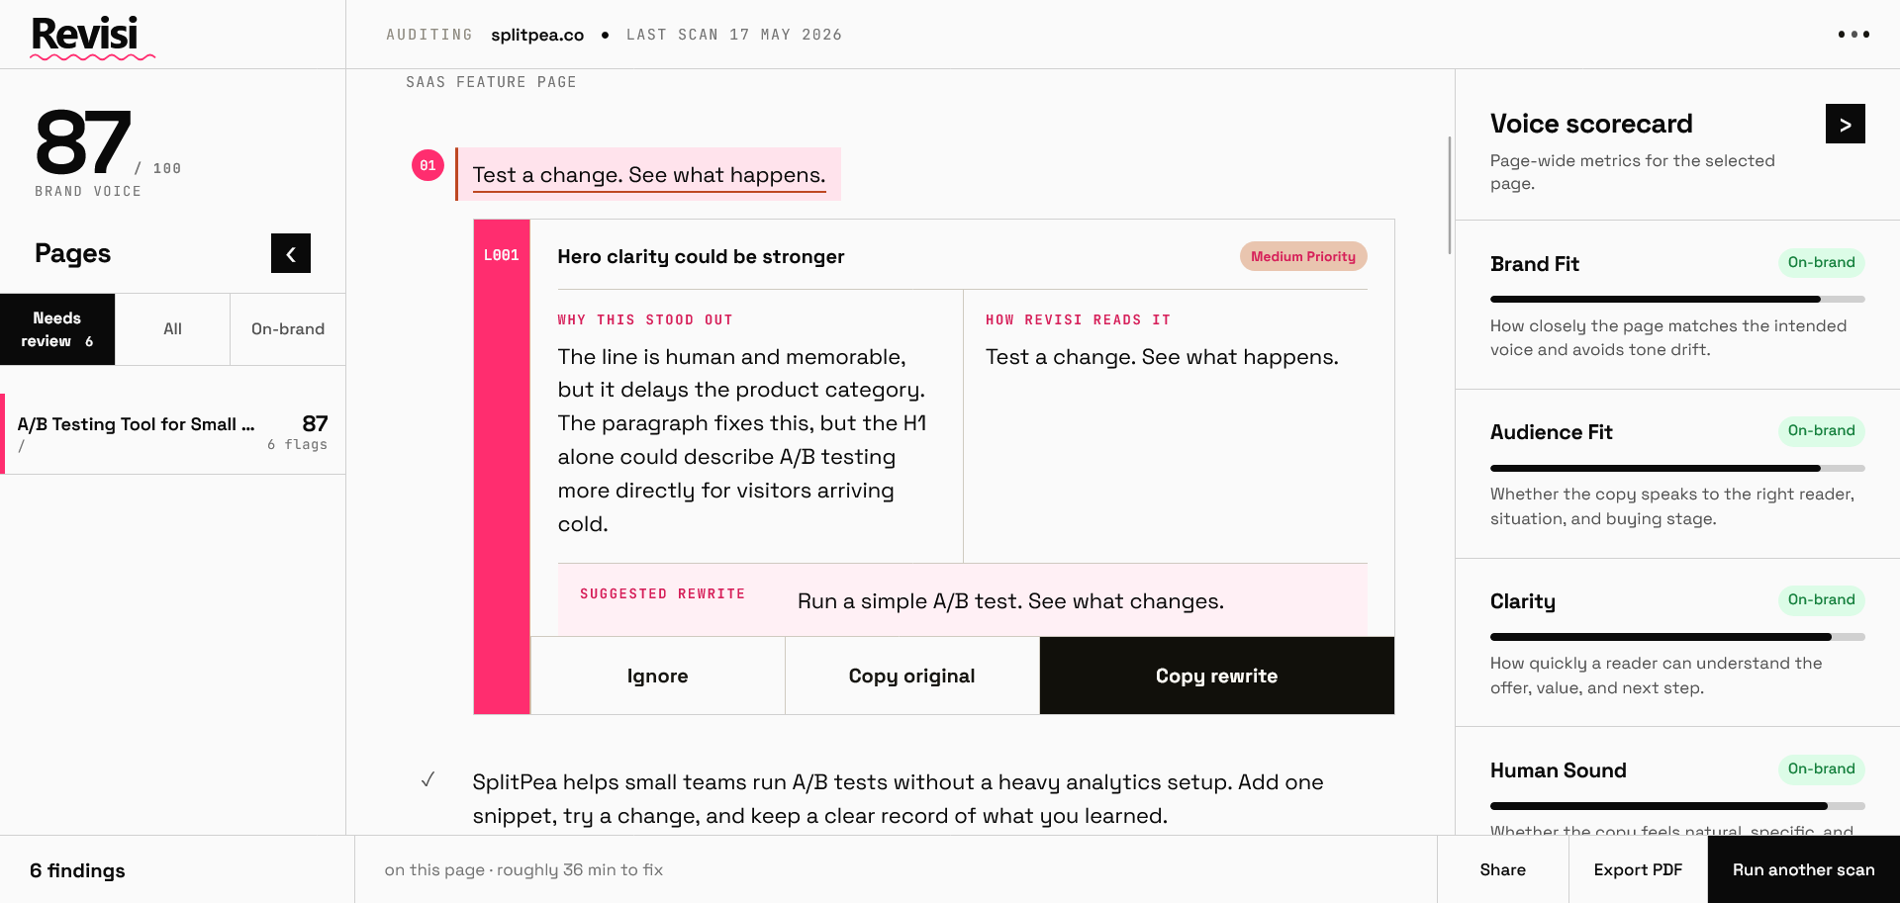This screenshot has height=903, width=1900.
Task: Show the On-brand pages tab
Action: click(x=288, y=329)
